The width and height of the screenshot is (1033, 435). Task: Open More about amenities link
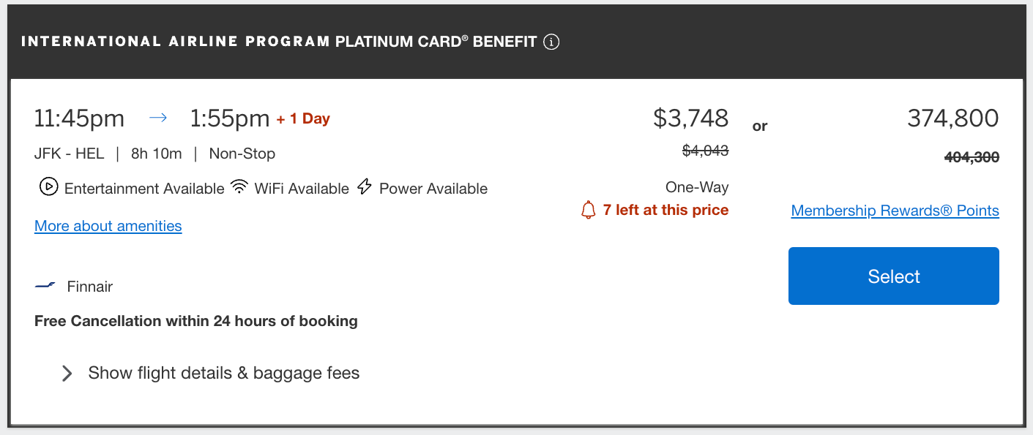pos(108,226)
